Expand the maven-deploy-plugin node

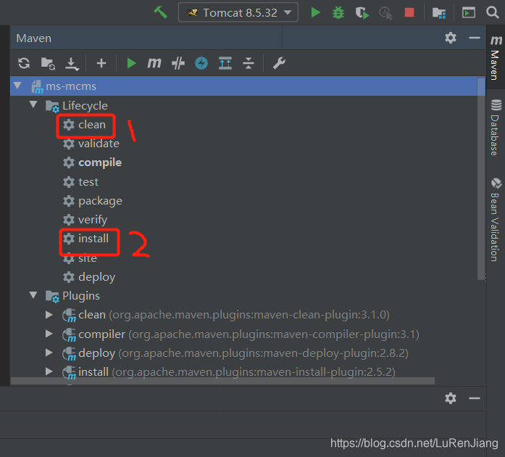coord(49,353)
